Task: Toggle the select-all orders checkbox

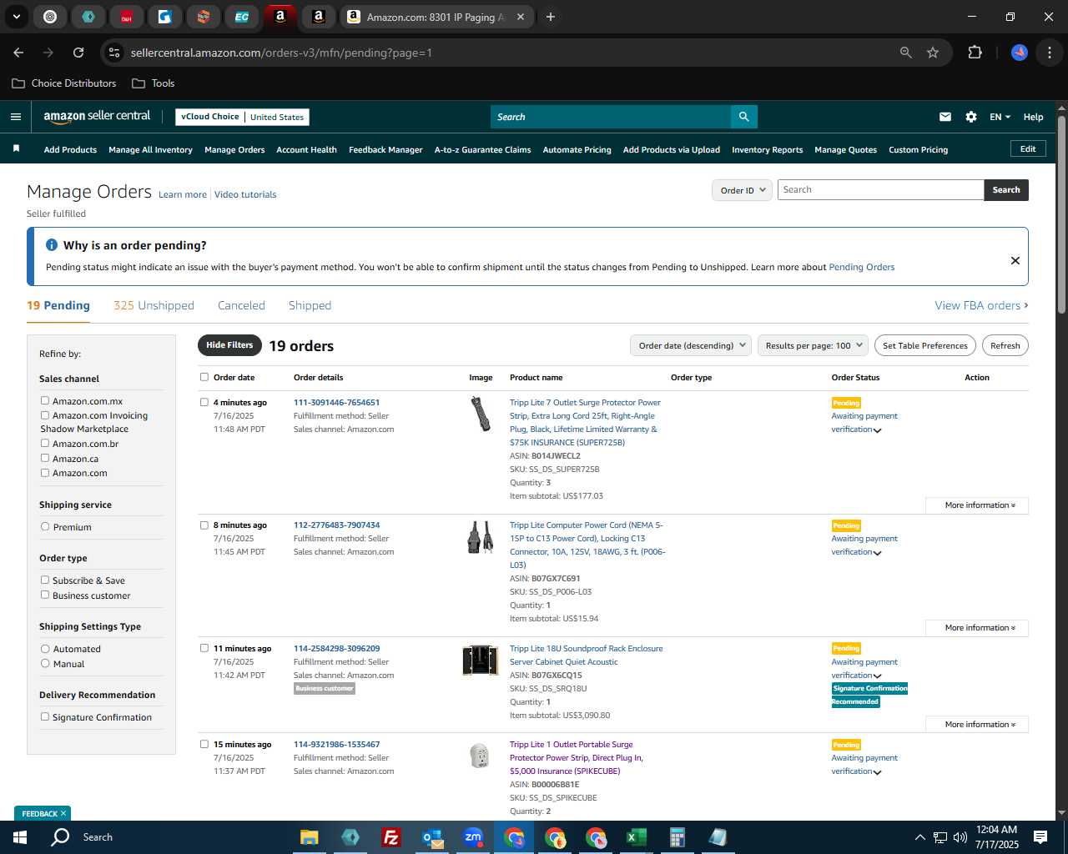Action: pos(204,377)
